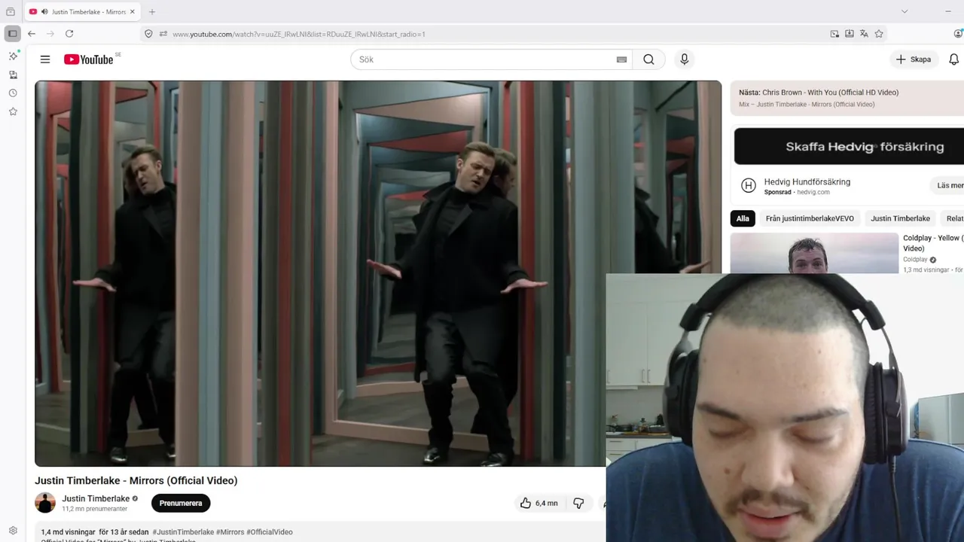964x542 pixels.
Task: Minimize the browser window
Action: 947,11
